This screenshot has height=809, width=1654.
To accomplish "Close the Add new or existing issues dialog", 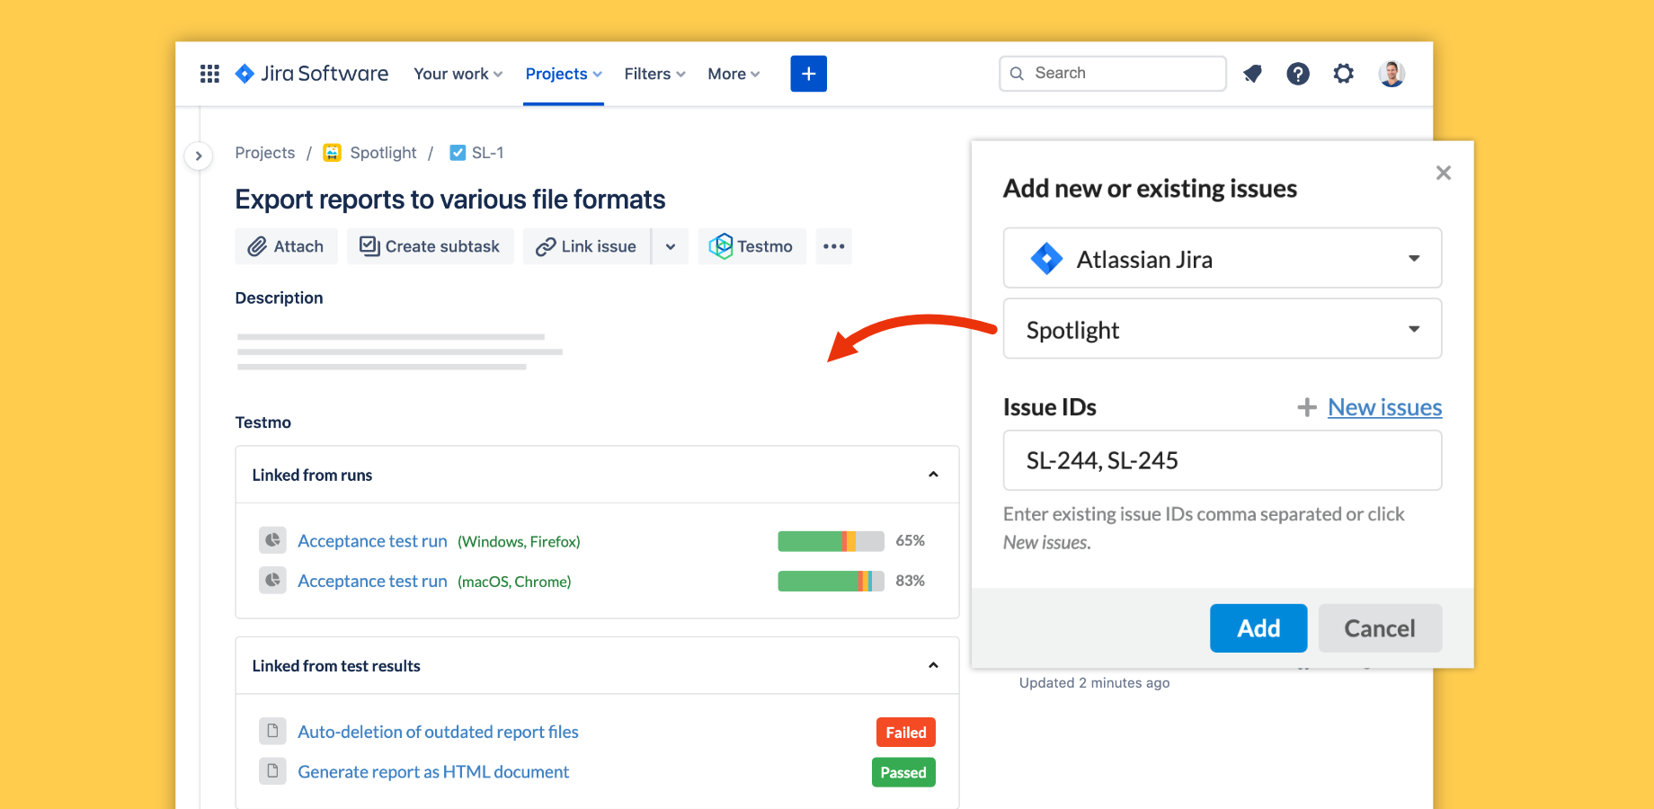I will (x=1444, y=173).
